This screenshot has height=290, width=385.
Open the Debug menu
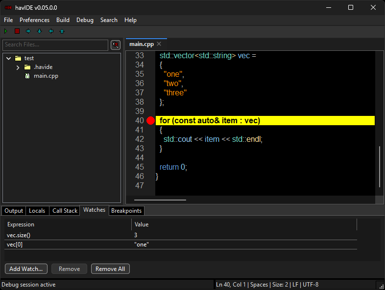pos(85,20)
